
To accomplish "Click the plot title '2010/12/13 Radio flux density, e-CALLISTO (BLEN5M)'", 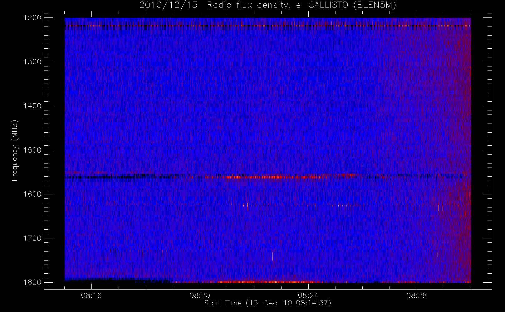I will pos(267,5).
